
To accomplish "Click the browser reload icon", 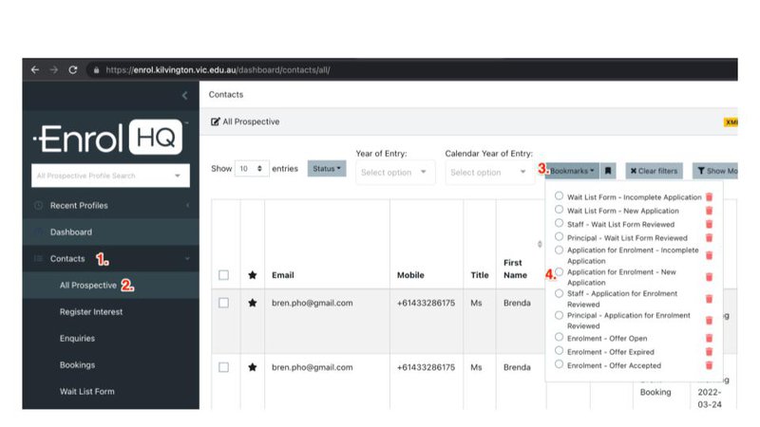I will [x=73, y=70].
